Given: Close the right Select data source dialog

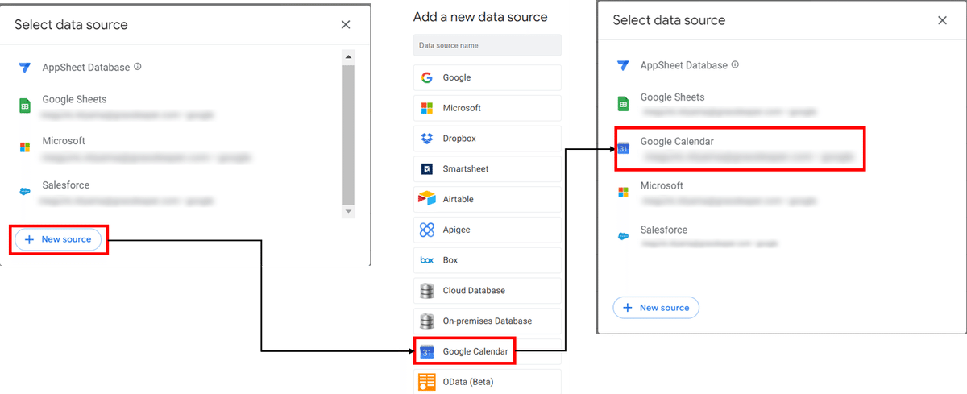Looking at the screenshot, I should tap(942, 20).
